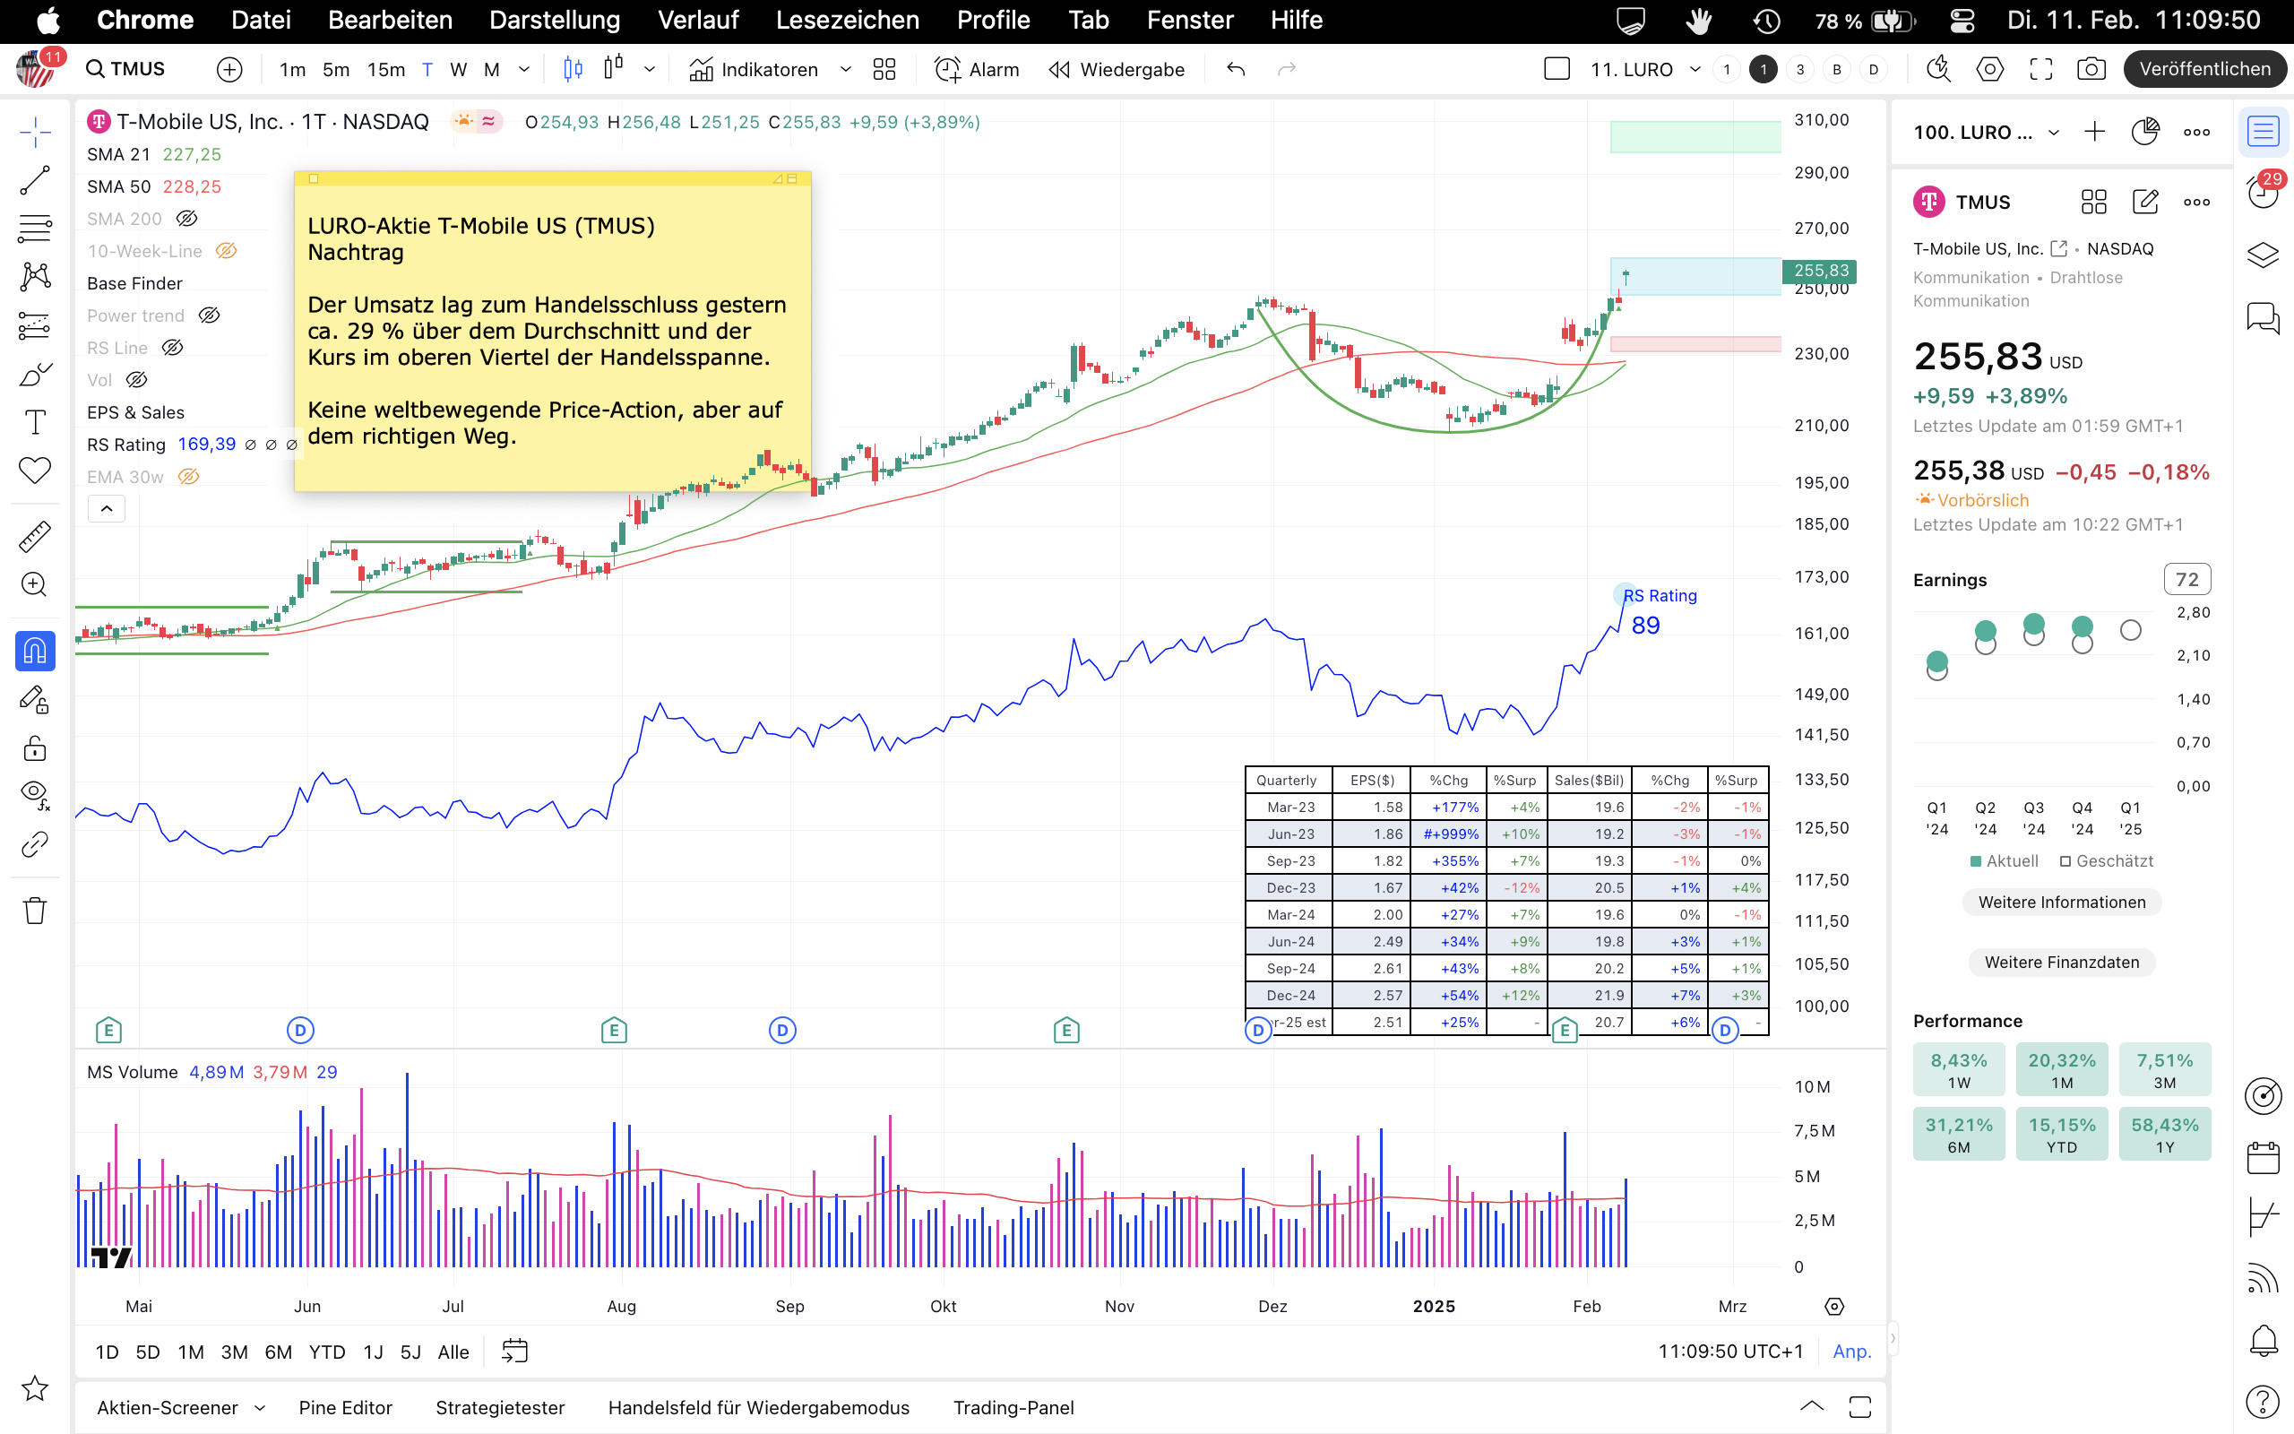
Task: Unhide the Vol indicator
Action: pyautogui.click(x=136, y=380)
